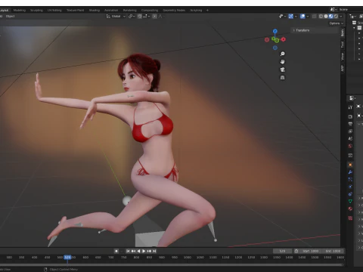363x272 pixels.
Task: Click the blue Z axis gizmo handle
Action: [275, 31]
